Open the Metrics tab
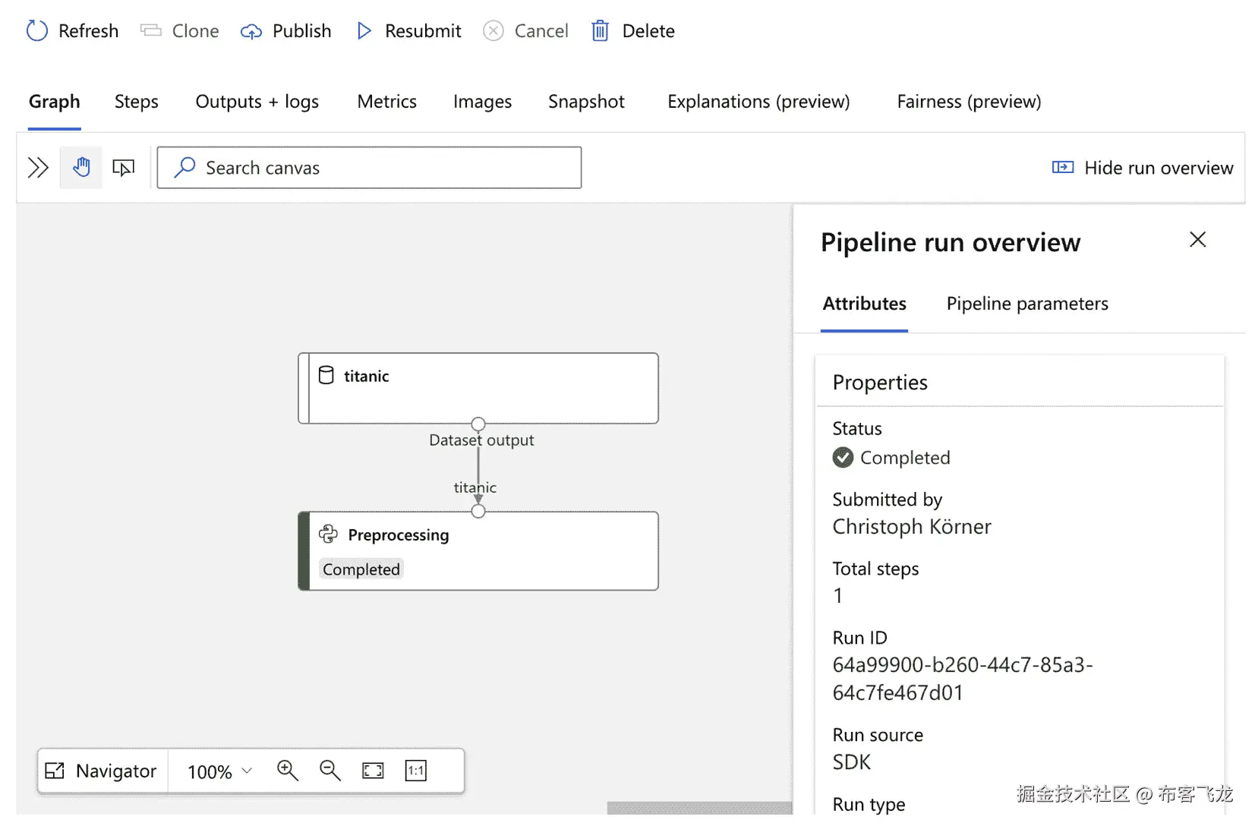This screenshot has height=826, width=1255. (386, 102)
